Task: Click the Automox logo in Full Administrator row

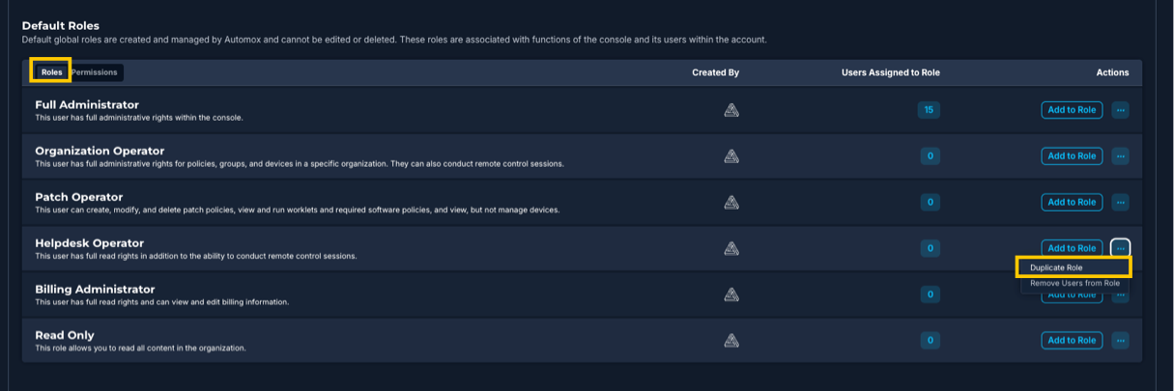Action: coord(731,110)
